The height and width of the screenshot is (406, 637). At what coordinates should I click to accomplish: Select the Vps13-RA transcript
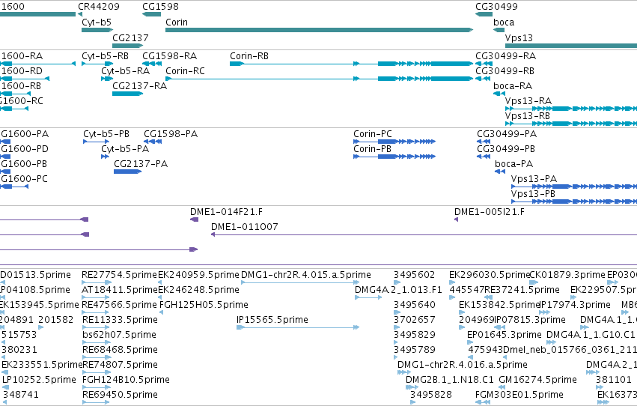pyautogui.click(x=571, y=109)
